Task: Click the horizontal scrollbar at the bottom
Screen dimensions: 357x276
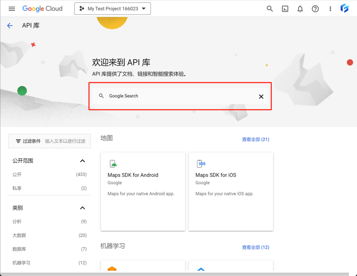Action: click(175, 274)
